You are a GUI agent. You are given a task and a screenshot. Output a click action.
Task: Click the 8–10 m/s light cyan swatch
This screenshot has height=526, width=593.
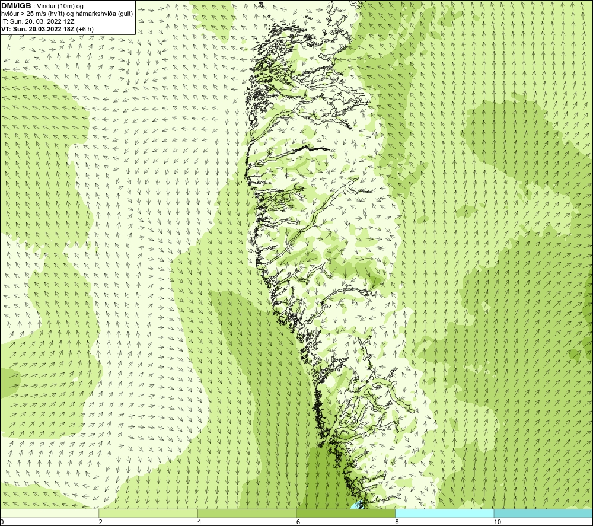[x=444, y=513]
